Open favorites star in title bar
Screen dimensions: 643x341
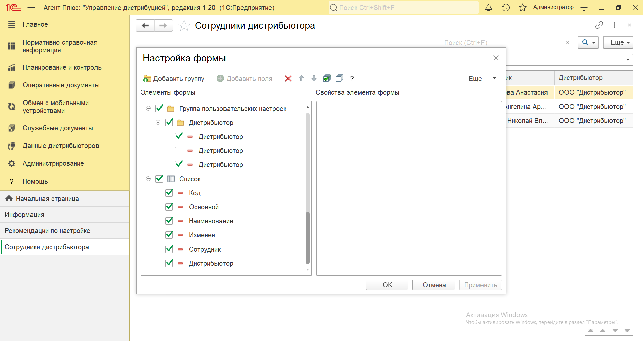click(x=523, y=7)
